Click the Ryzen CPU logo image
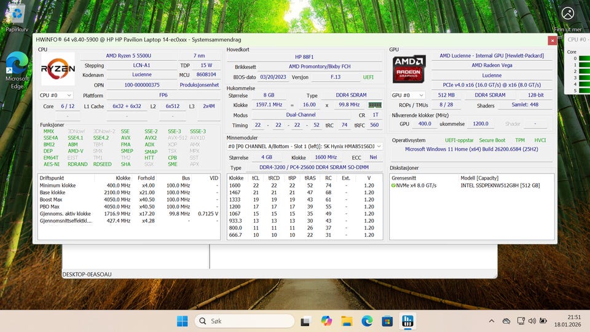Screen dimensions: 590x332 [x=58, y=69]
